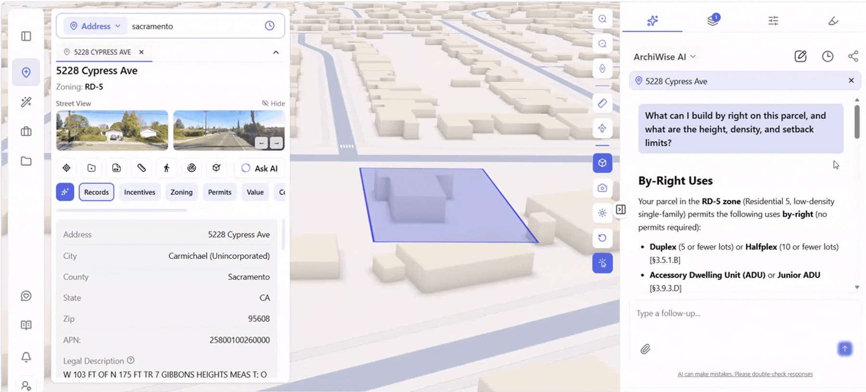Click the radar circle icon in parcel toolbar

coord(191,168)
